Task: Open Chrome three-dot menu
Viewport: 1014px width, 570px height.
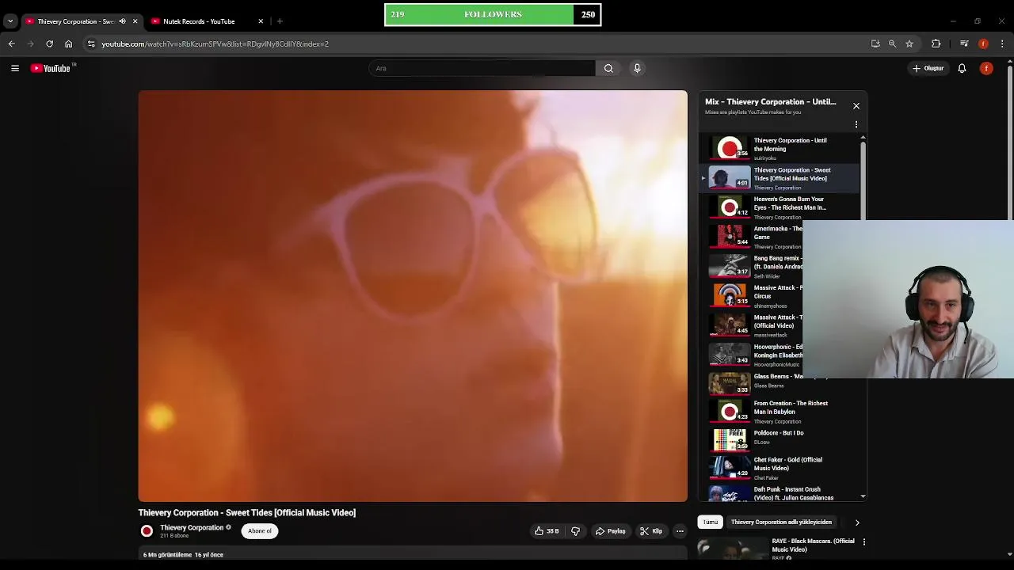Action: pyautogui.click(x=1002, y=44)
